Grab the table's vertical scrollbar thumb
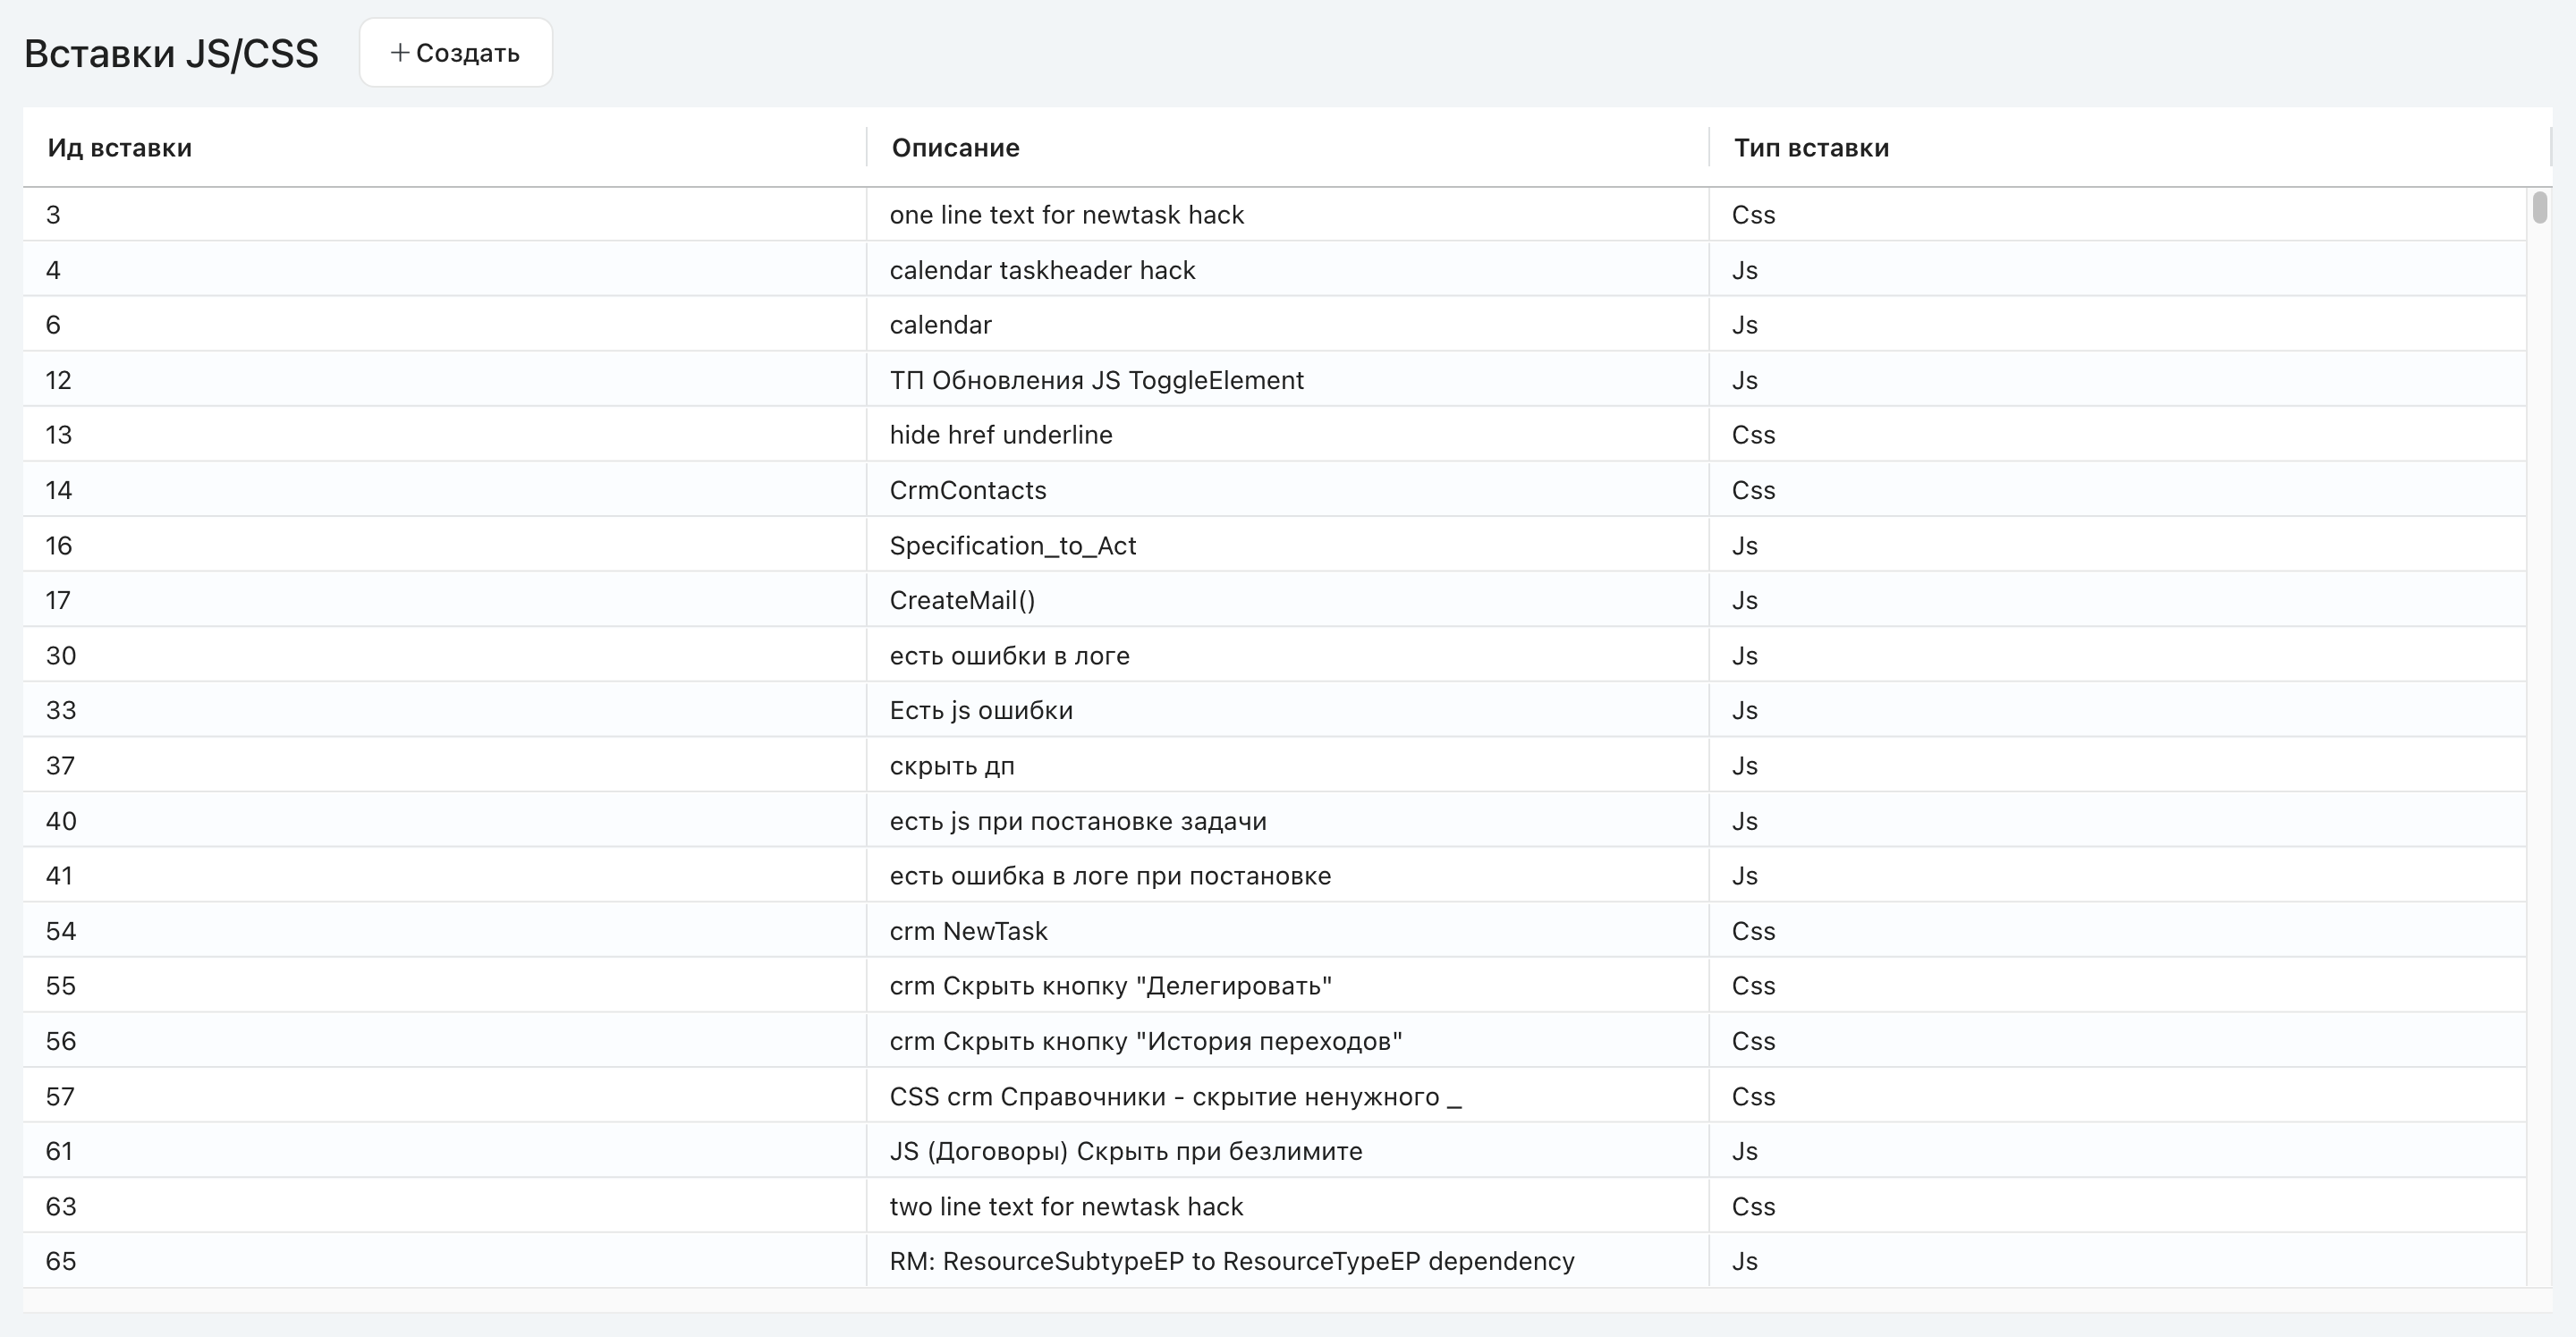The image size is (2576, 1337). tap(2540, 207)
